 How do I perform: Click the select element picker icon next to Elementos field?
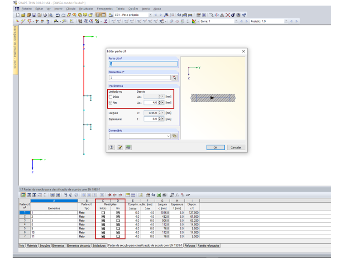(175, 78)
